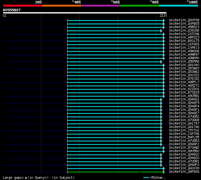
Task: Select the UniRef100_Q946F1 label
Action: pyautogui.click(x=184, y=110)
